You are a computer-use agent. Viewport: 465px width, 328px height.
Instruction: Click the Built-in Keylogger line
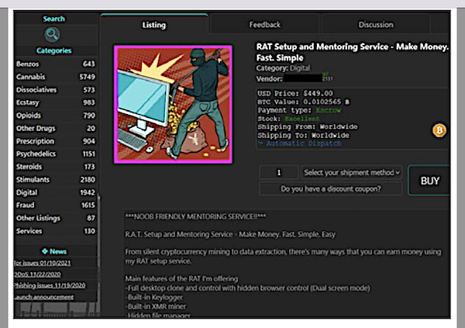(x=154, y=297)
